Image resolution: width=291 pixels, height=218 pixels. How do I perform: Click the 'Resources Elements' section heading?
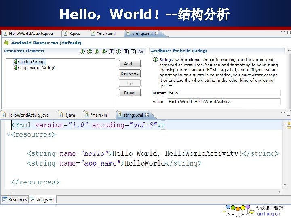click(24, 51)
